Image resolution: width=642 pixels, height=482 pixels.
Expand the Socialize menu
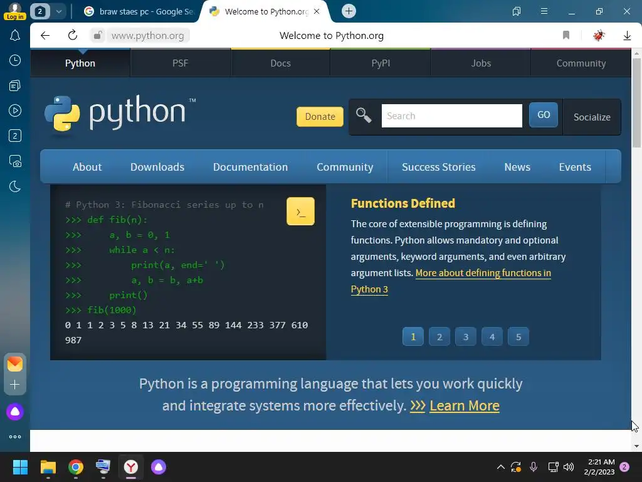point(592,117)
